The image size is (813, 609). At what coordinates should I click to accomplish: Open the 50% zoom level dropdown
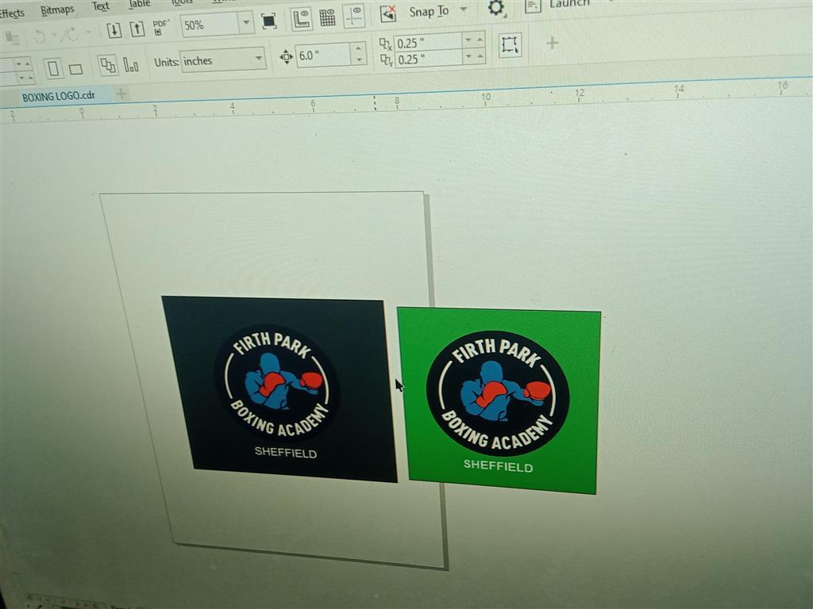click(246, 23)
